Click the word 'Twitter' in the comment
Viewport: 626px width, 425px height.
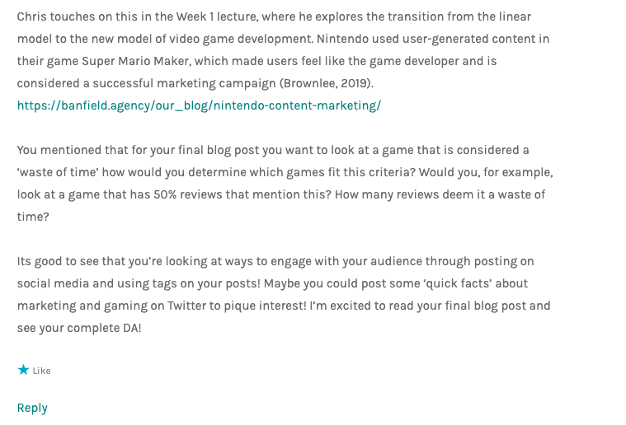(187, 306)
